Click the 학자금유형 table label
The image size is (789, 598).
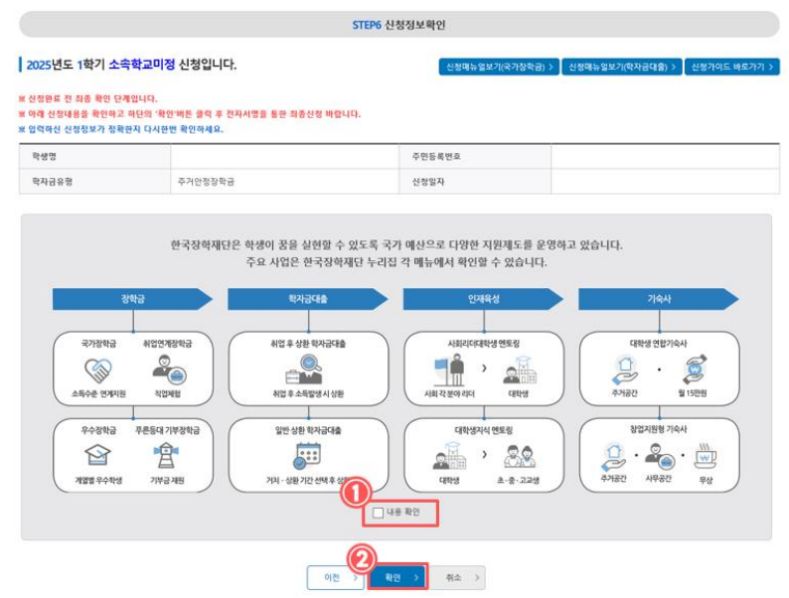click(x=53, y=182)
